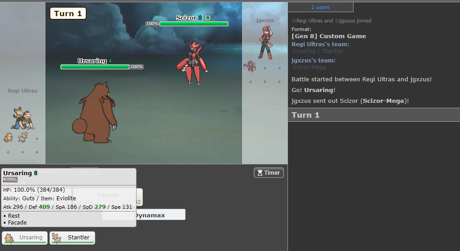Click the Regi Ultras trainer avatar
Screen dimensions: 460x251
click(x=22, y=118)
